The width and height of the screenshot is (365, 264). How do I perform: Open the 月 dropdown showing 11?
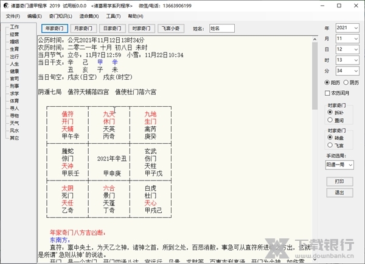[x=347, y=38]
